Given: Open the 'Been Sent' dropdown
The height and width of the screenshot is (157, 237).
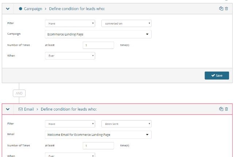Looking at the screenshot, I should pyautogui.click(x=126, y=124).
